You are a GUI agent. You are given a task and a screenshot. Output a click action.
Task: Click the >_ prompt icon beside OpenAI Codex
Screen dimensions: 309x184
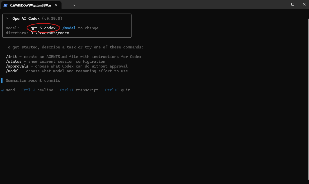(8, 19)
